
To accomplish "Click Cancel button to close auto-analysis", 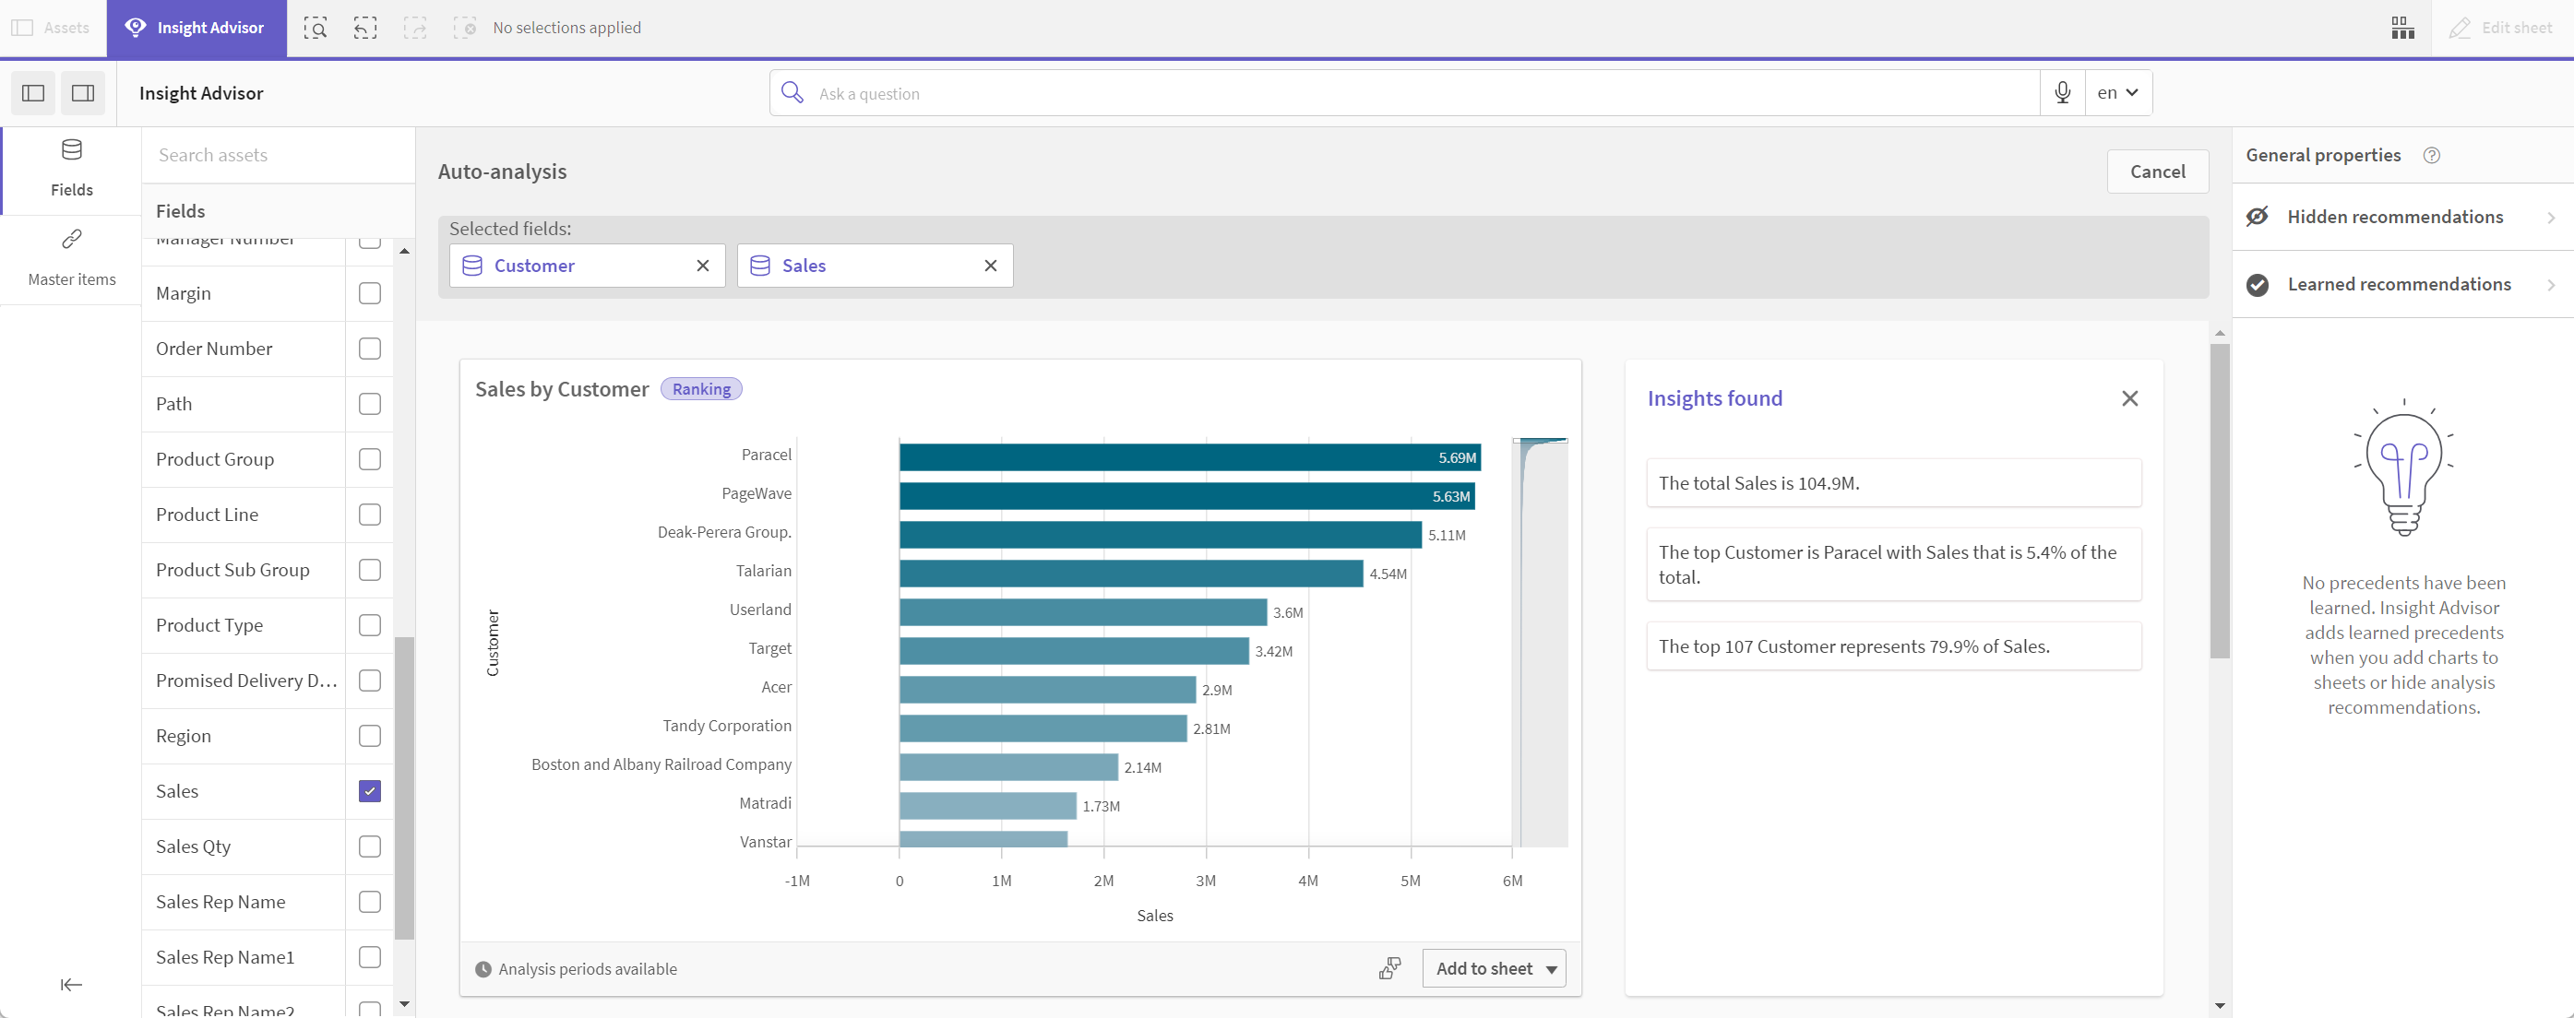I will [2157, 171].
